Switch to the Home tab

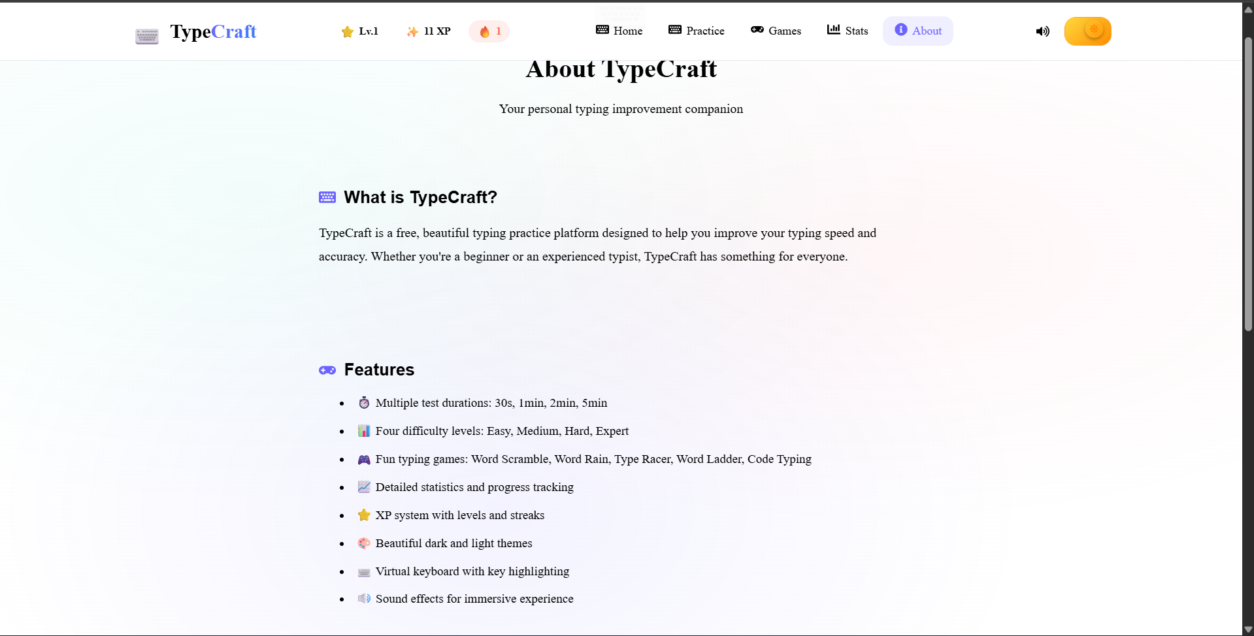pyautogui.click(x=618, y=31)
